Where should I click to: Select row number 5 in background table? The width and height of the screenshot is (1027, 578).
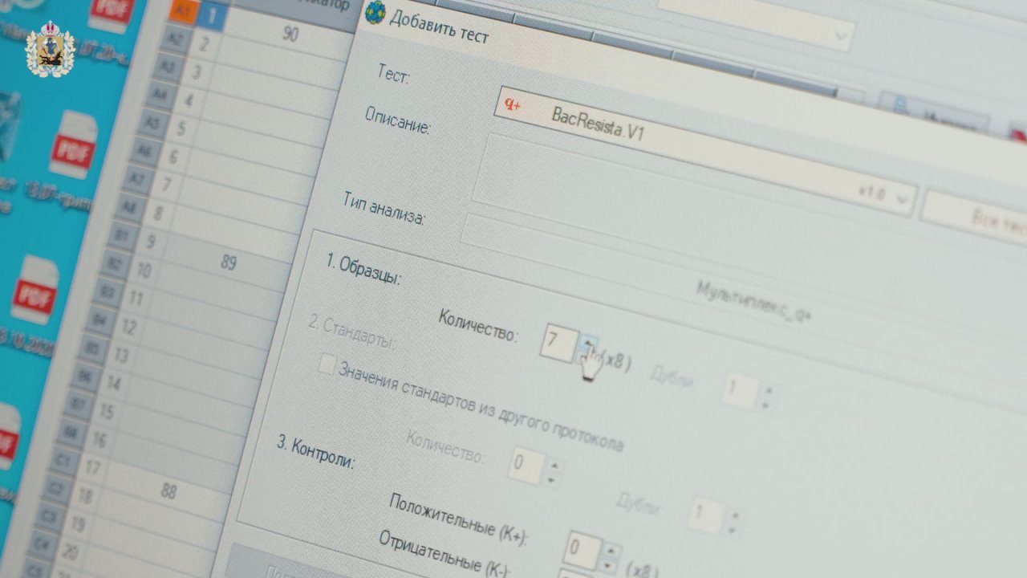coord(181,128)
